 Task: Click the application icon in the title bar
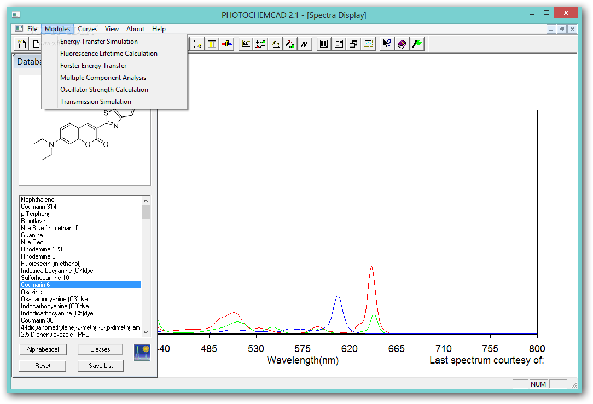(16, 15)
